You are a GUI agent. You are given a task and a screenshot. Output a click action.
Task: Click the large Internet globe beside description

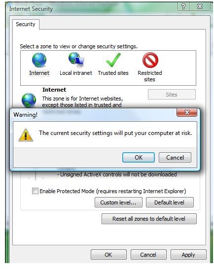[x=29, y=100]
